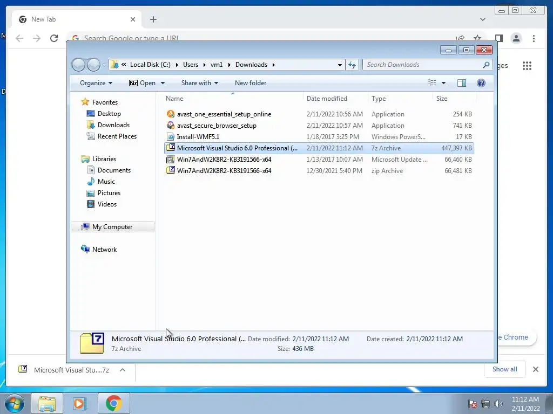Close the Chrome New Tab tab
This screenshot has height=414, width=553.
tap(133, 19)
